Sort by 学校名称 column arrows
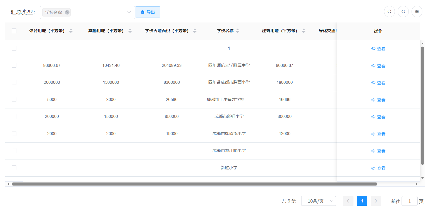 pyautogui.click(x=238, y=31)
